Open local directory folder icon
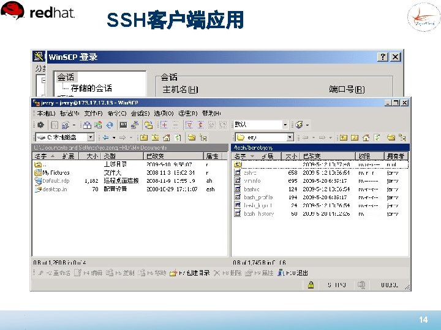The image size is (441, 330). [x=192, y=137]
